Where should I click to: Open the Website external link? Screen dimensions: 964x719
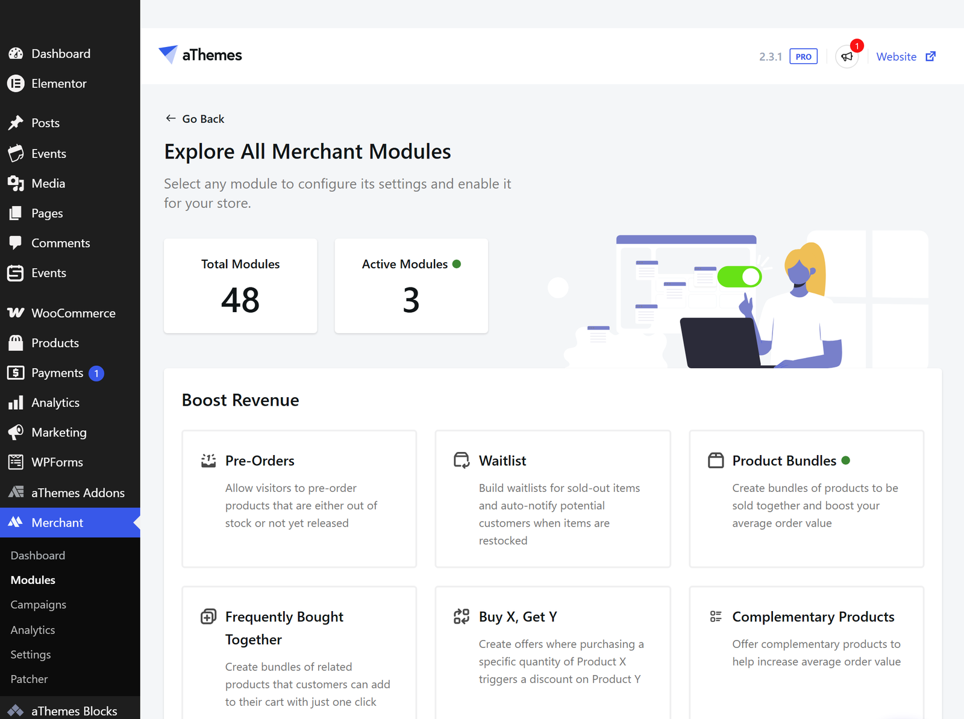click(x=906, y=57)
